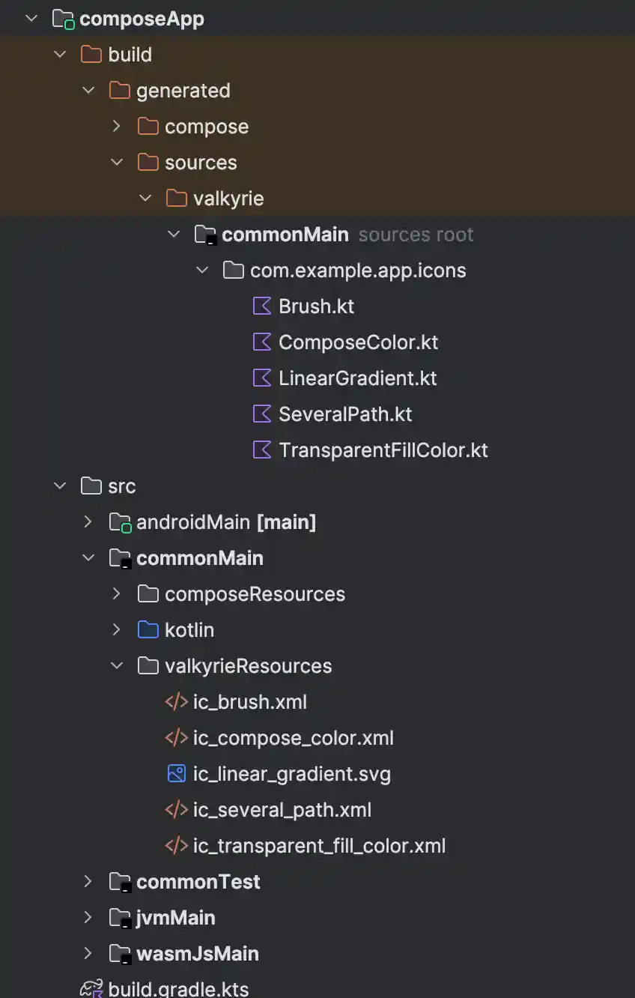
Task: Expand the composeResources folder
Action: (x=117, y=594)
